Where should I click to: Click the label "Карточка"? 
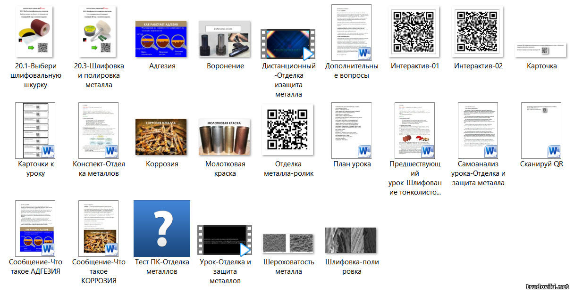coord(541,66)
